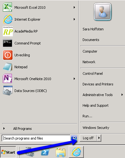The height and width of the screenshot is (158, 125).
Task: Expand Microsoft OneNote 2010 jump list arrow
Action: [74, 79]
